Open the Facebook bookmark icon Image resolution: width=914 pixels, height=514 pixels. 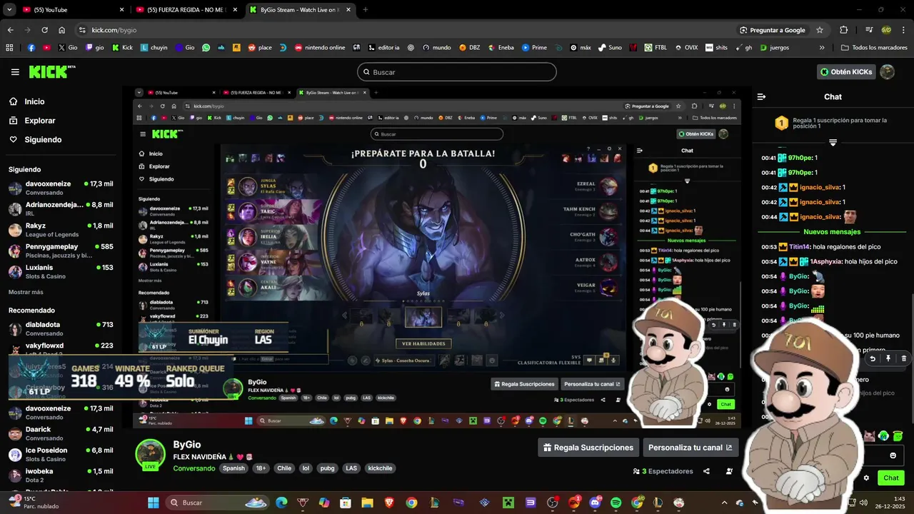click(x=31, y=48)
